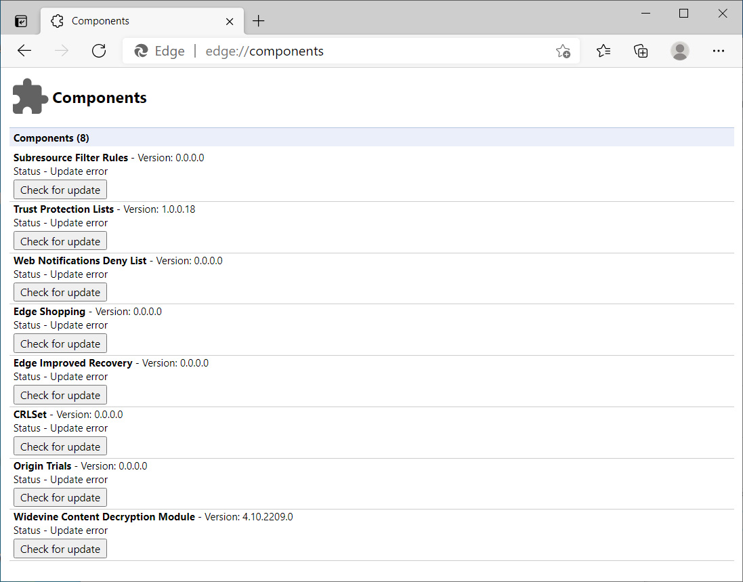
Task: Check for update for Subresource Filter Rules
Action: point(60,190)
